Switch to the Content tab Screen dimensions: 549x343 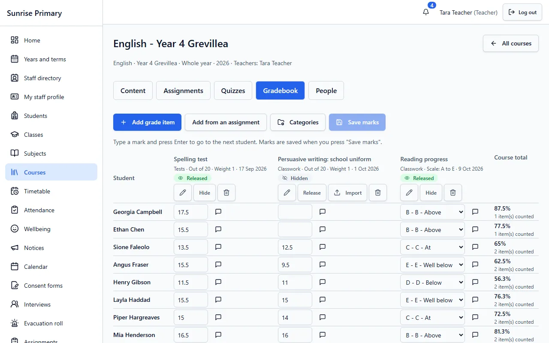133,90
